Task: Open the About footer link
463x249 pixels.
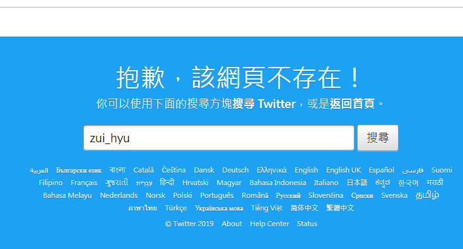Action: point(232,224)
